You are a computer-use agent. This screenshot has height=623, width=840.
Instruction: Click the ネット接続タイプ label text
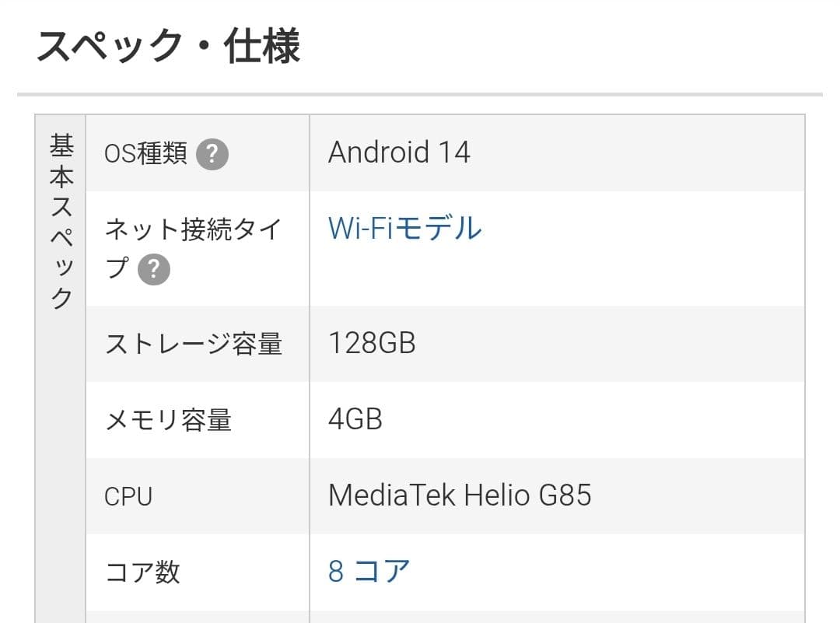point(191,230)
